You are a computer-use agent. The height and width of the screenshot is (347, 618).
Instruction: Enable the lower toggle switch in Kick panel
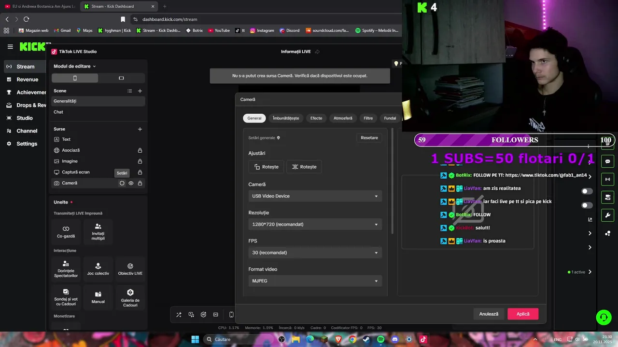(587, 205)
